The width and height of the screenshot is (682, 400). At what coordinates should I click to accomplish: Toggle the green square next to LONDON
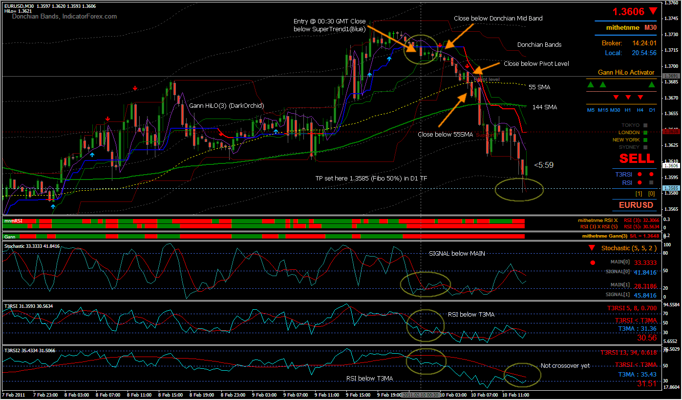[645, 132]
